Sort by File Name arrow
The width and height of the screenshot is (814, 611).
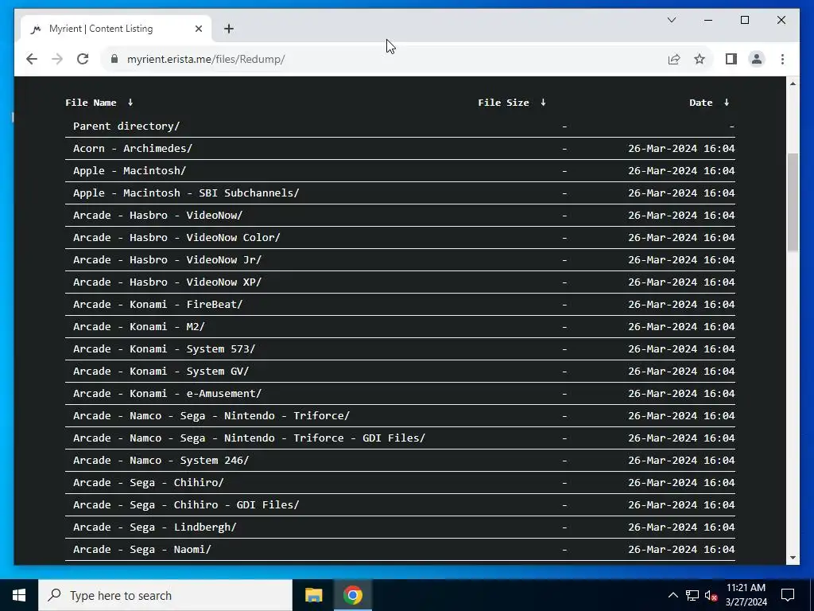pyautogui.click(x=130, y=103)
